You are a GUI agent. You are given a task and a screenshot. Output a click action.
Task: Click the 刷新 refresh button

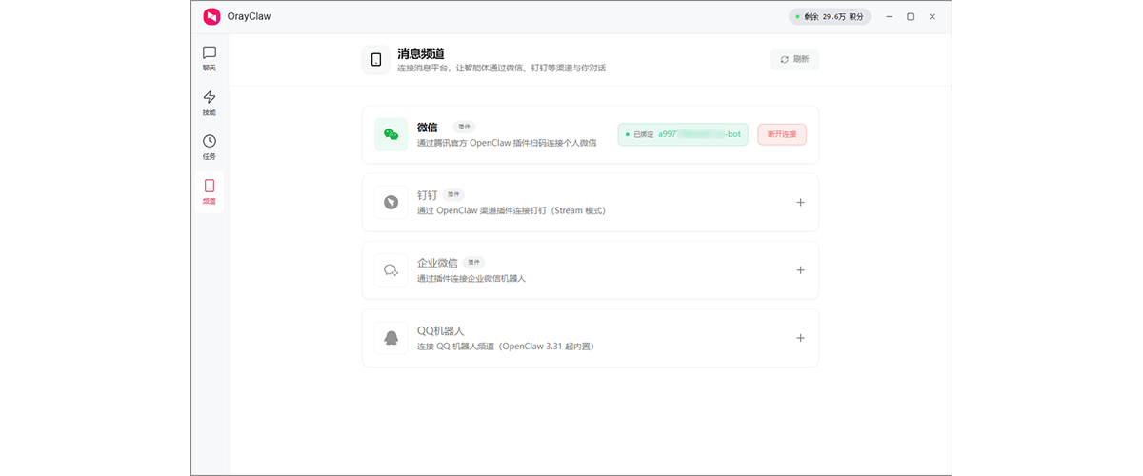pyautogui.click(x=794, y=59)
